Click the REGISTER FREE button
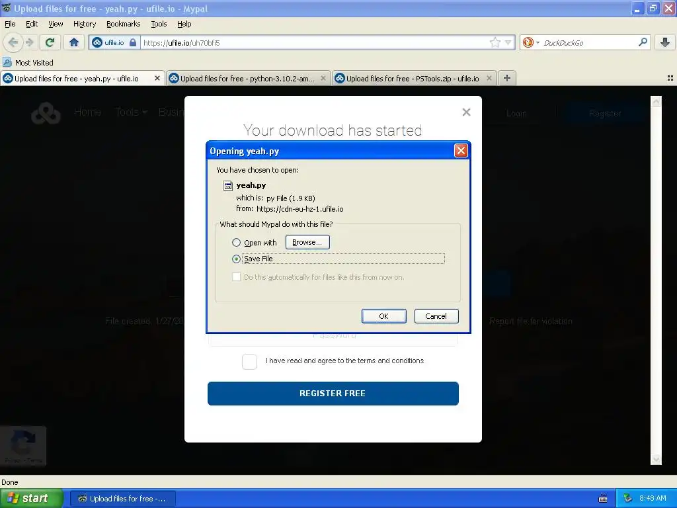The height and width of the screenshot is (508, 677). pos(333,394)
